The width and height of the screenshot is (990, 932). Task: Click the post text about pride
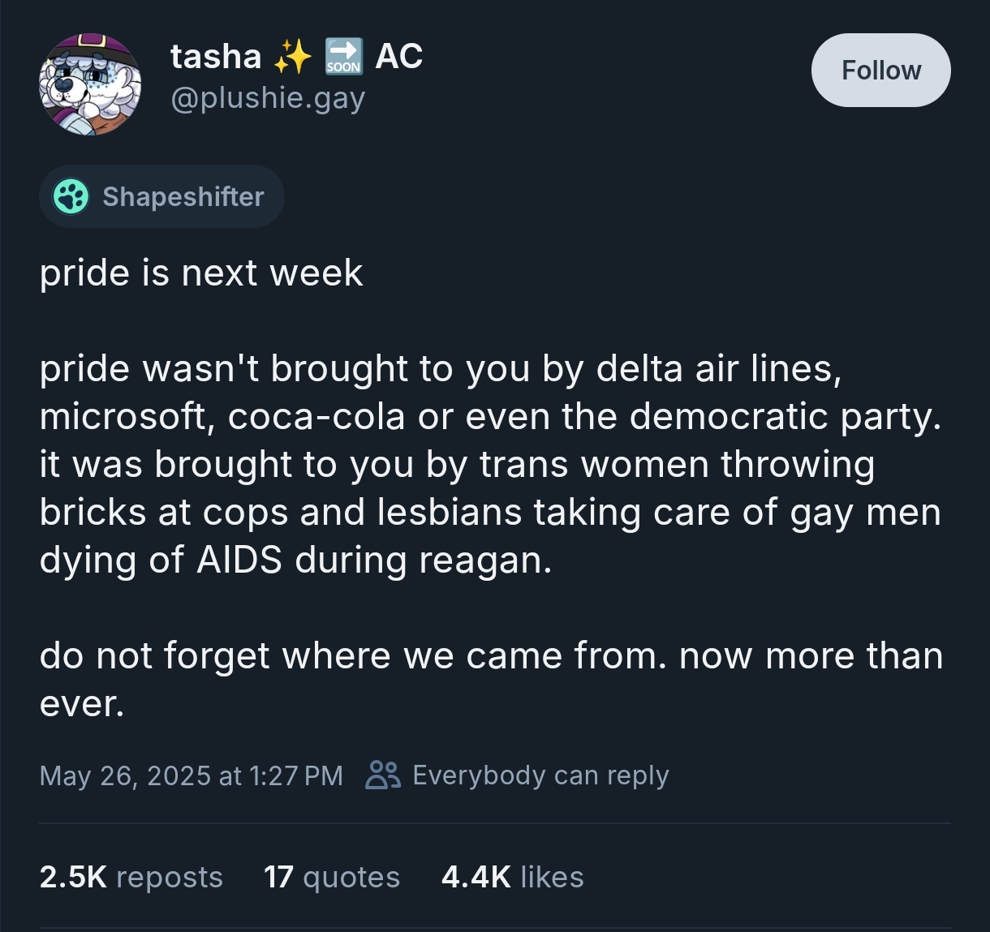click(491, 487)
